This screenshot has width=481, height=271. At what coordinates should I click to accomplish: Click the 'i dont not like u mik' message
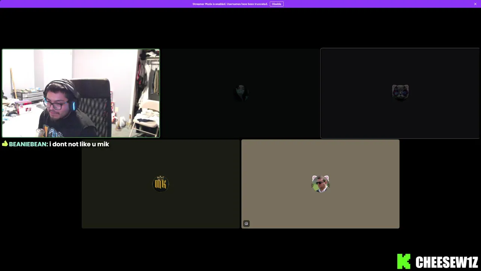pos(79,144)
